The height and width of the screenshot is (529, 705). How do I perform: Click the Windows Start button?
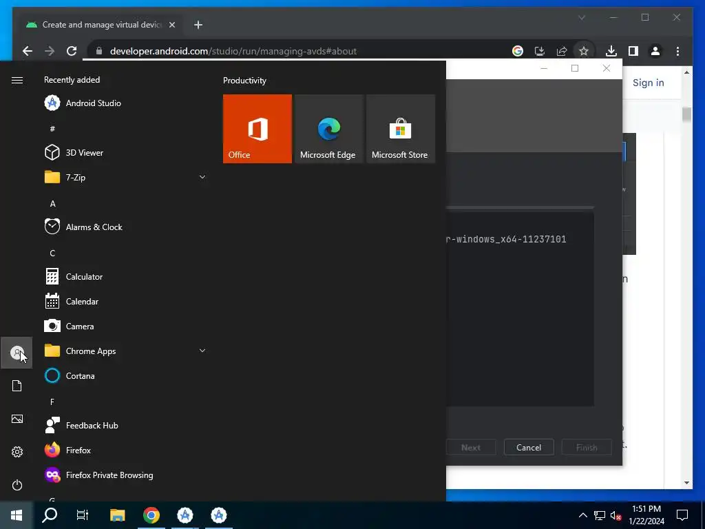point(17,515)
